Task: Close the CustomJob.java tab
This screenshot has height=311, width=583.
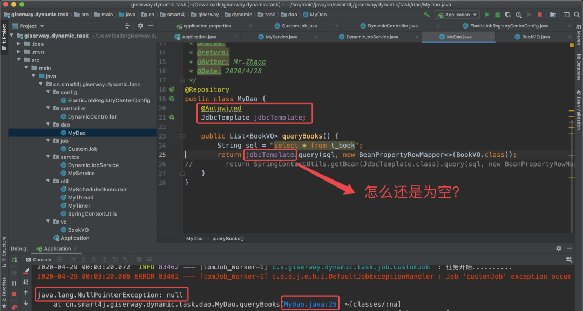Action: click(x=336, y=26)
